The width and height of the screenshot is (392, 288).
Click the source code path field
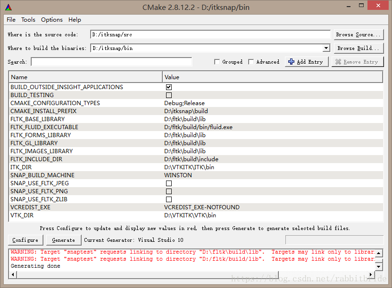(x=210, y=34)
